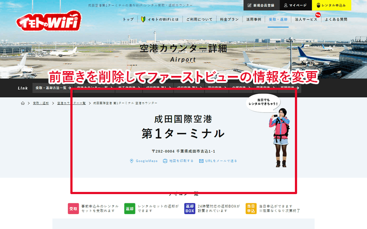Click the printer icon
367x229 pixels.
coord(165,161)
